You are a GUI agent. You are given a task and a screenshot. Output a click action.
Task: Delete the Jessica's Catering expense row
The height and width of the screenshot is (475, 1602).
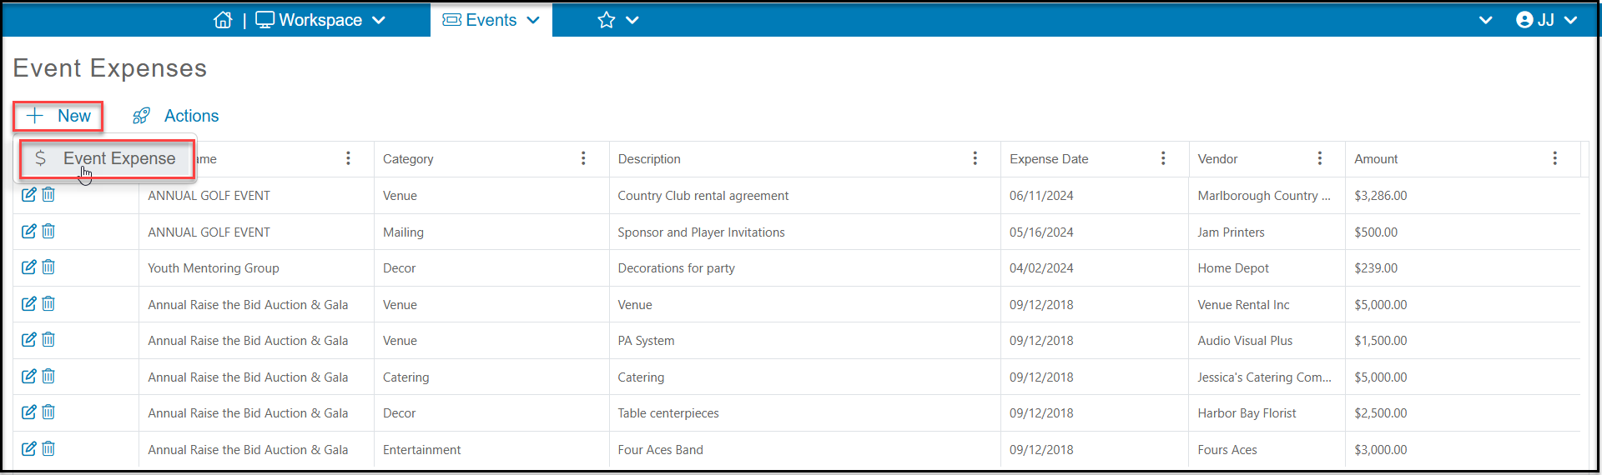pos(48,376)
